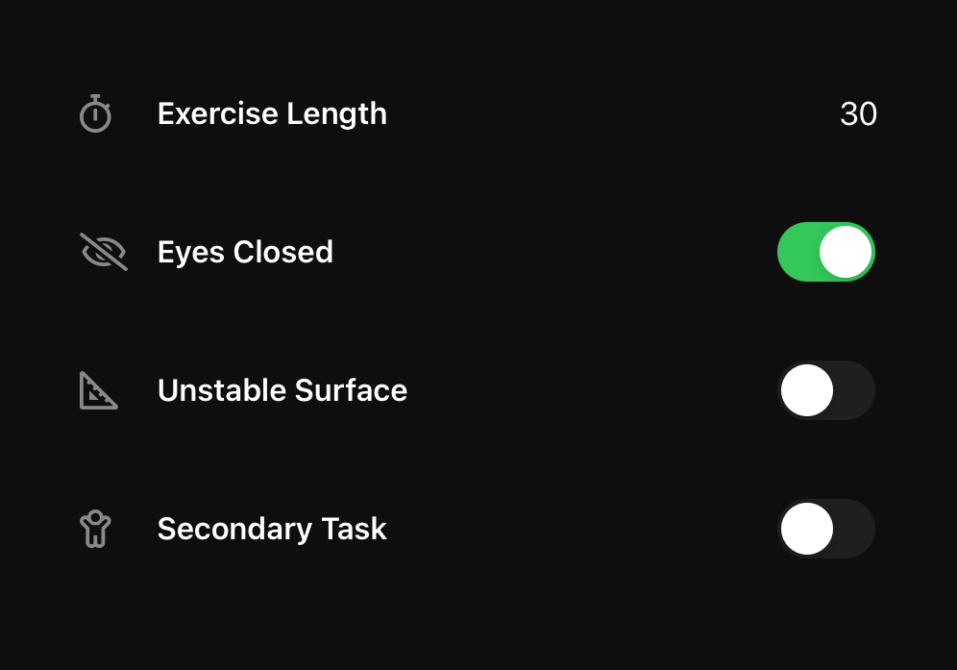Enable the Unstable Surface toggle
Viewport: 957px width, 670px height.
[x=826, y=390]
